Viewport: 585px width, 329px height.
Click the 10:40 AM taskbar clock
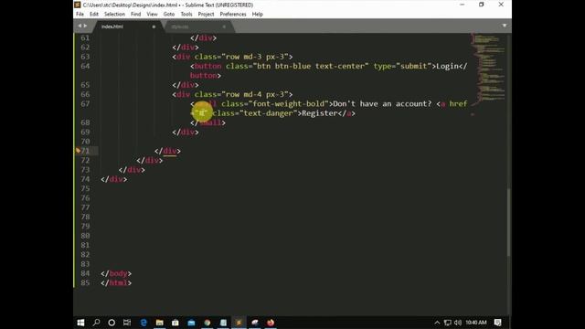pos(476,323)
